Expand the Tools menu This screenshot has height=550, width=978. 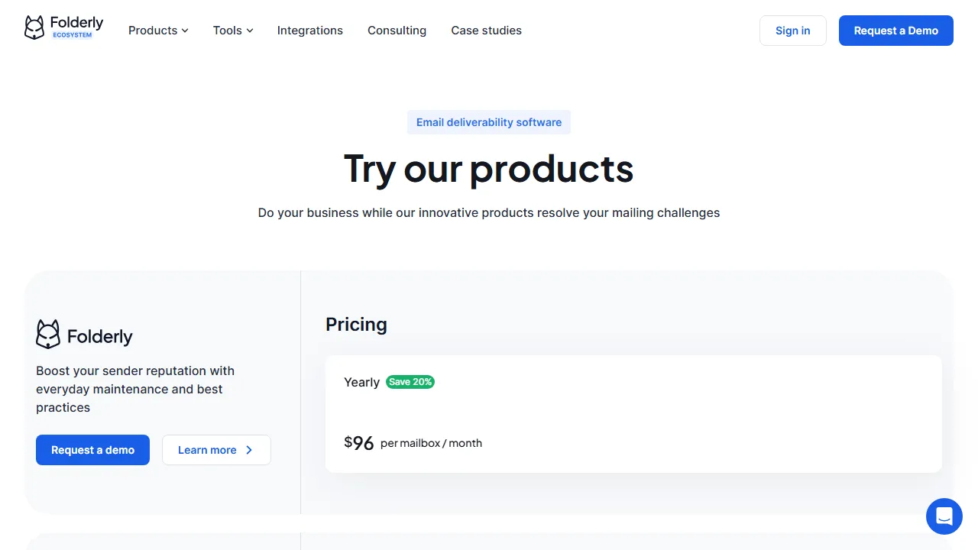point(233,31)
